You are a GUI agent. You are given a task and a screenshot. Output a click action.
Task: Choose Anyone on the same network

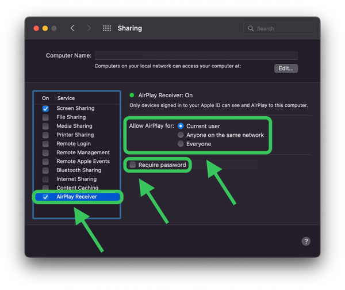pos(181,135)
